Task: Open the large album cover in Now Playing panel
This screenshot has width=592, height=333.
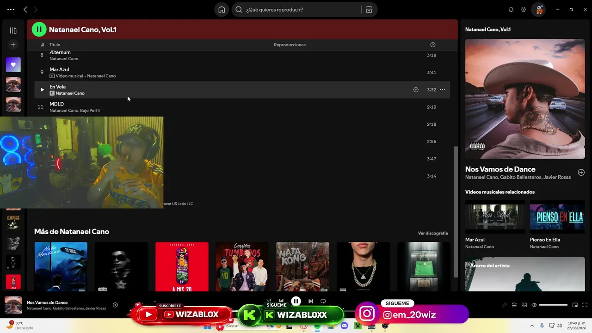Action: pyautogui.click(x=525, y=99)
